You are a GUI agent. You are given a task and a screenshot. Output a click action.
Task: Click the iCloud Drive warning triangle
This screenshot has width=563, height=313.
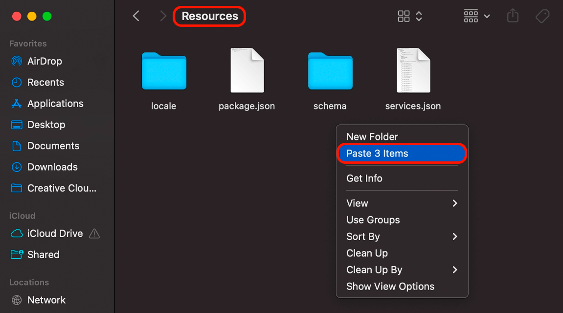94,234
